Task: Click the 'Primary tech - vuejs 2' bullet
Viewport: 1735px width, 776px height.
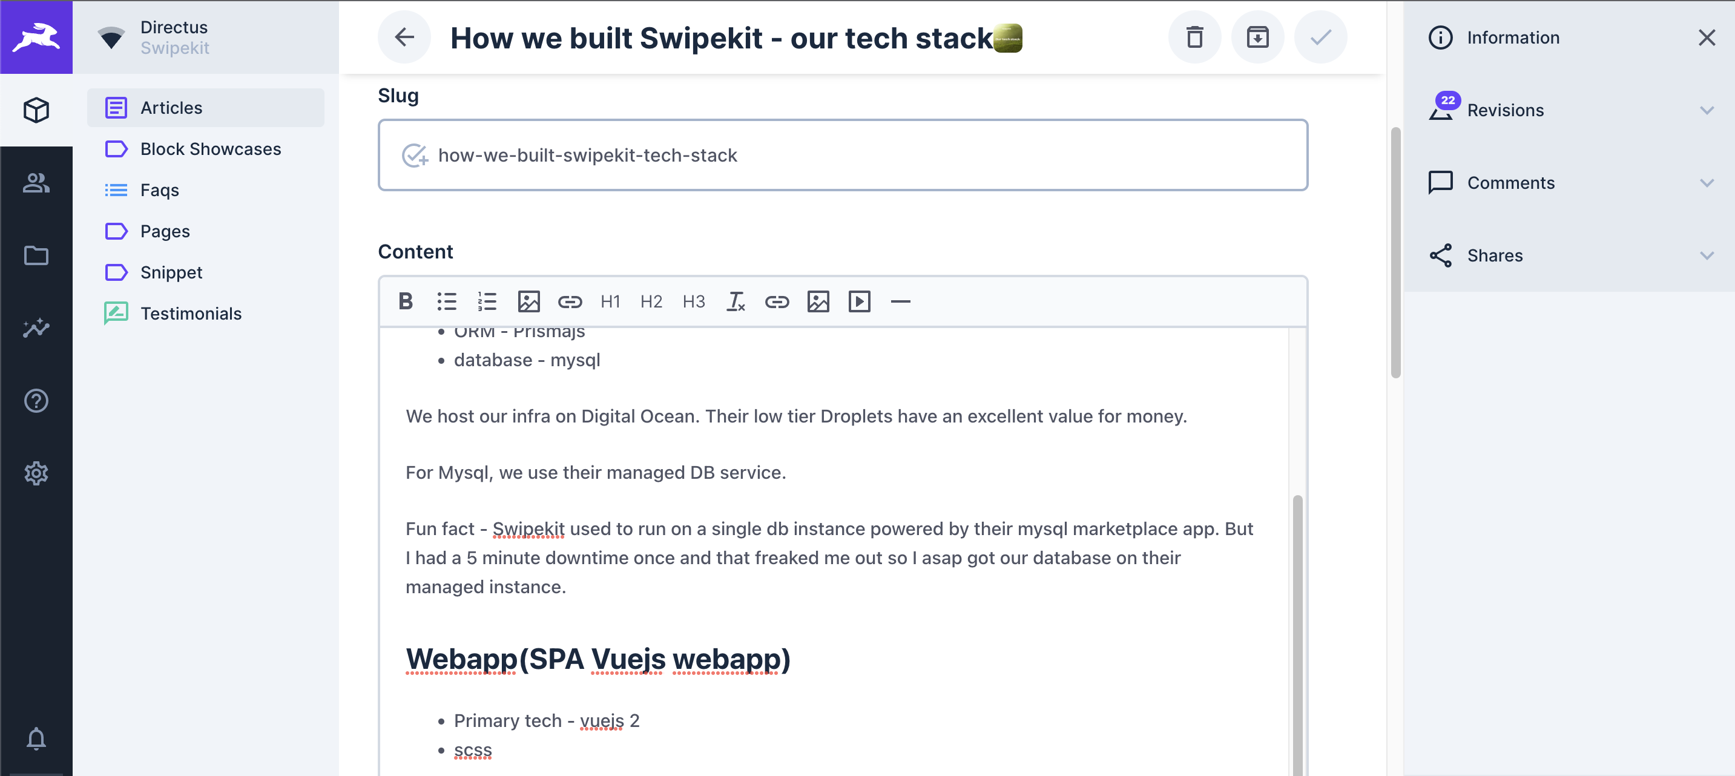Action: coord(546,721)
